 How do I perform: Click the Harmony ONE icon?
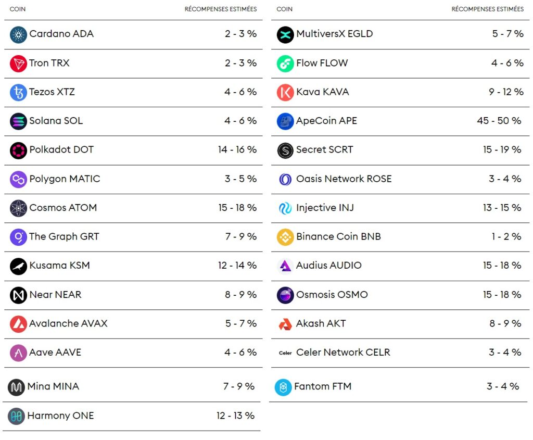point(17,416)
